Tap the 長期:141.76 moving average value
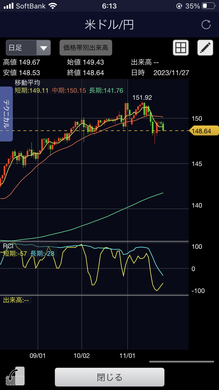The image size is (219, 390). 106,91
